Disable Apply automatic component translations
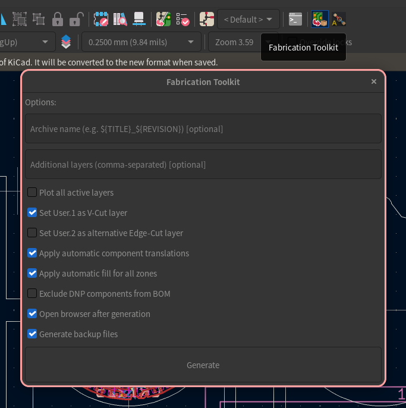Viewport: 406px width, 408px height. pyautogui.click(x=32, y=253)
